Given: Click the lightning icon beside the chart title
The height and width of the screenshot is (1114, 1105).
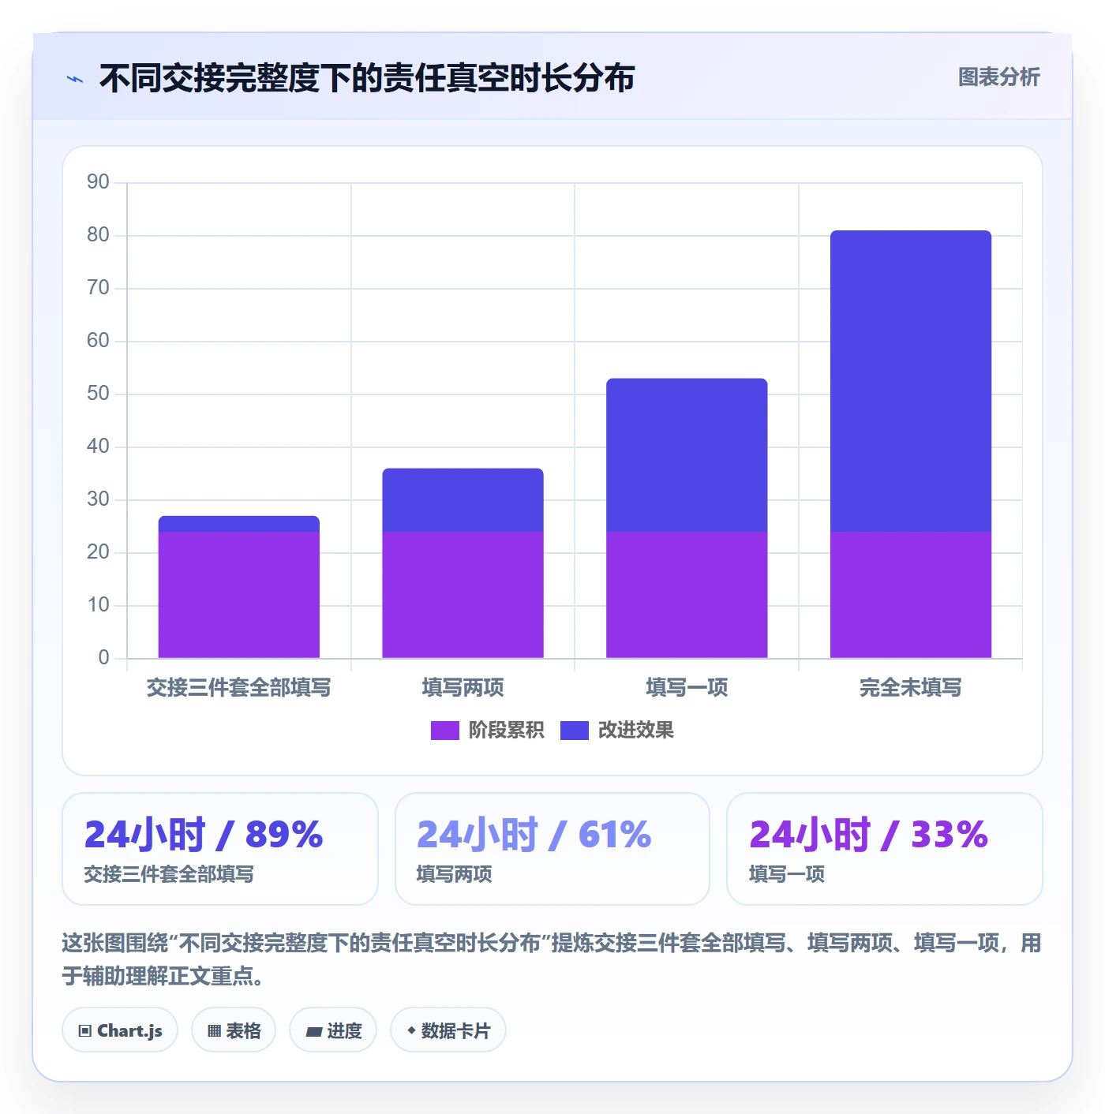Looking at the screenshot, I should (x=75, y=79).
